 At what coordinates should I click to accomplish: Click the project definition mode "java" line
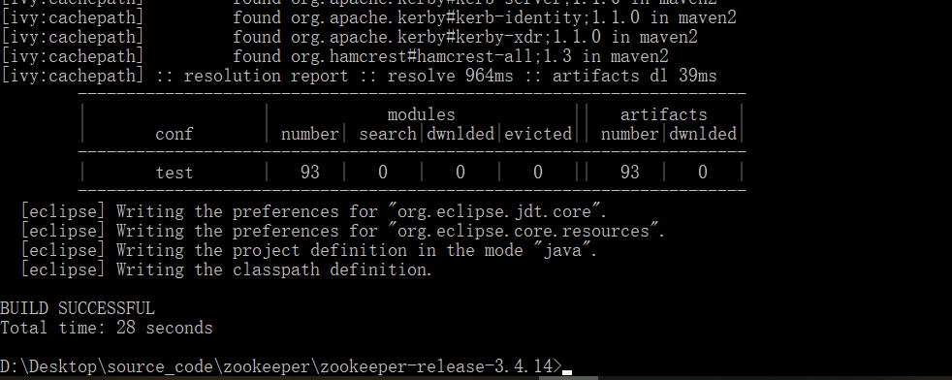309,251
